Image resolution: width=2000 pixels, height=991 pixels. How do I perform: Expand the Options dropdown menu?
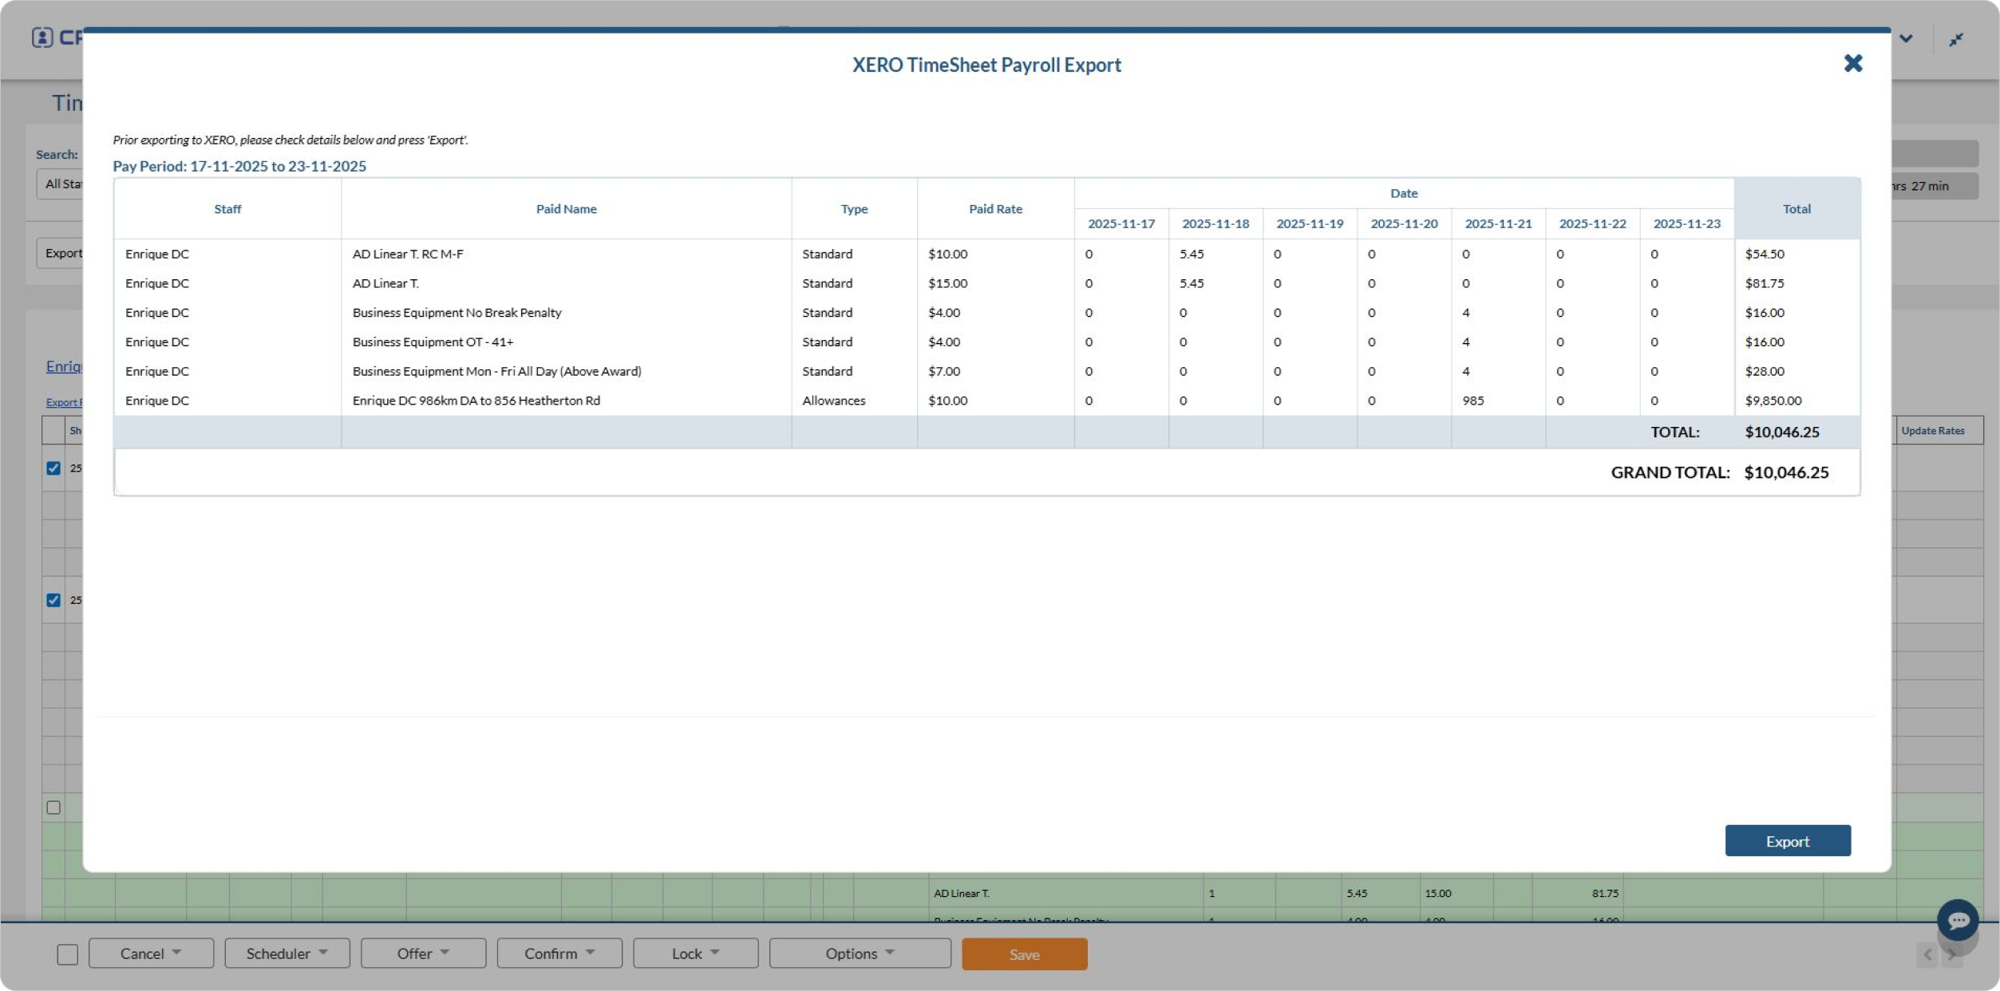860,953
